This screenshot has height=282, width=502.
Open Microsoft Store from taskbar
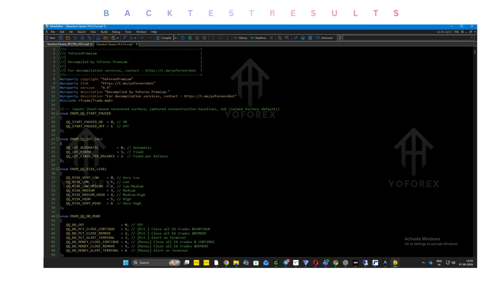click(256, 263)
